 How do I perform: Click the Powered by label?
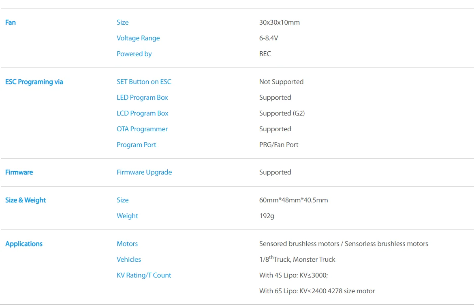[134, 54]
